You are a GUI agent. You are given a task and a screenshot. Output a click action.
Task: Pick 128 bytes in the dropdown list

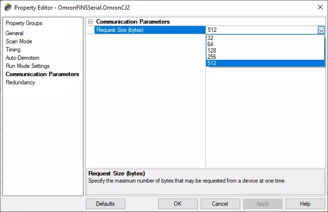(265, 51)
